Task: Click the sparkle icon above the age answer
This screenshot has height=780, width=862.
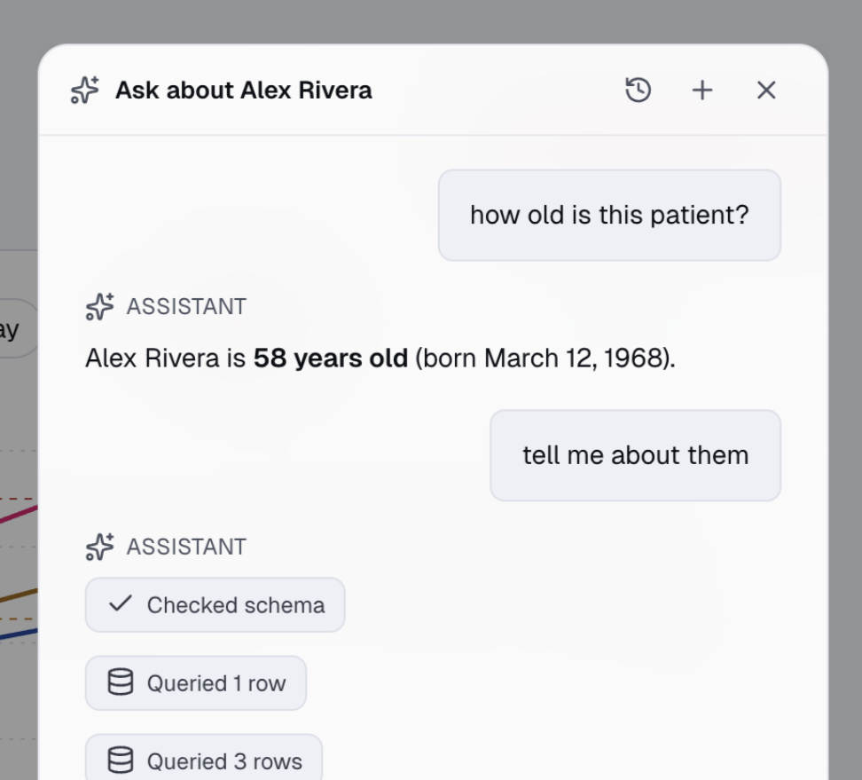Action: (100, 306)
